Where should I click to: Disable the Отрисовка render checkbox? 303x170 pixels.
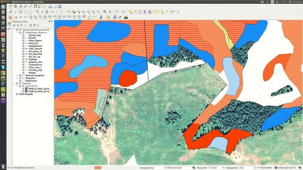pos(258,168)
